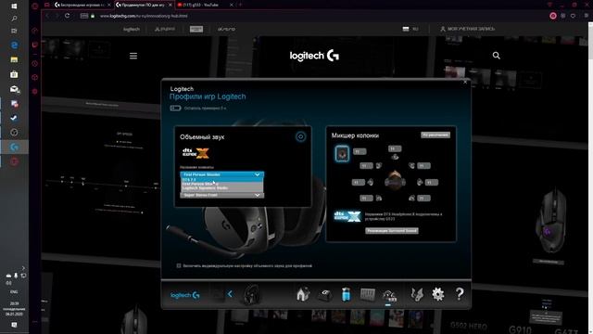Open Mail app from taskbar
The height and width of the screenshot is (334, 593).
click(x=15, y=89)
